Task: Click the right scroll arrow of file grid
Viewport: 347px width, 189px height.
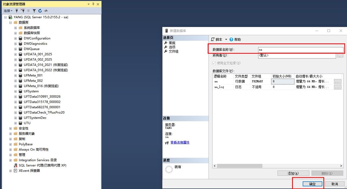Action: (341, 166)
